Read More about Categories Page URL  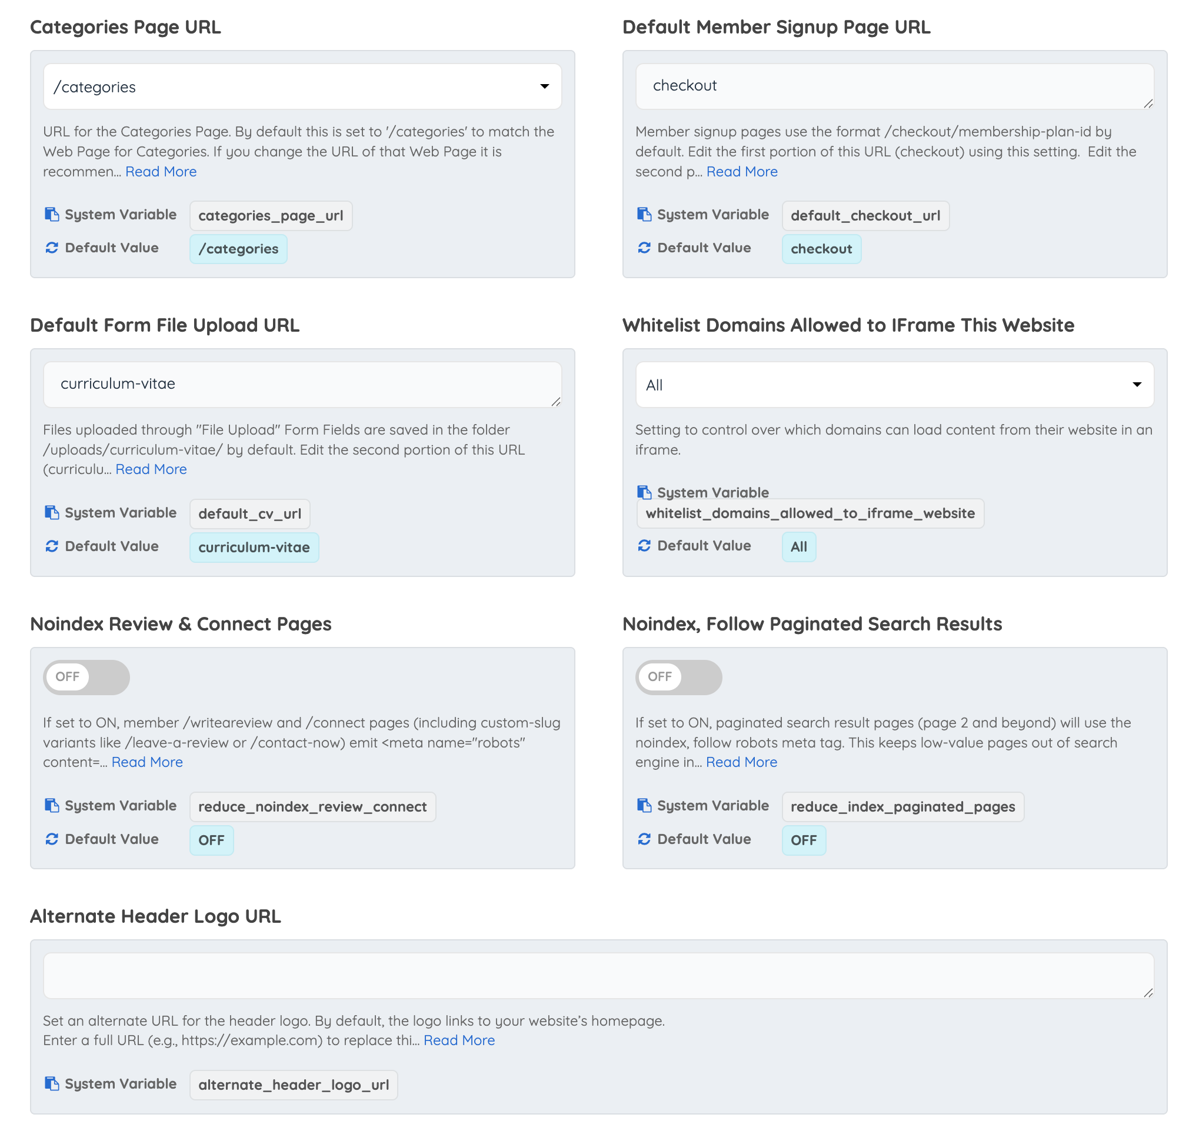click(161, 172)
